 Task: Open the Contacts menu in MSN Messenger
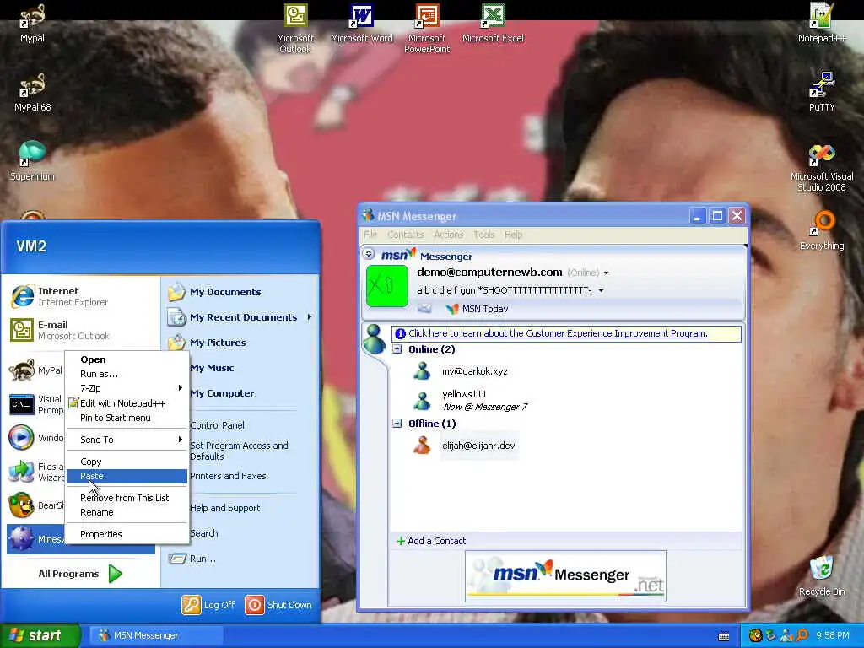pos(406,235)
